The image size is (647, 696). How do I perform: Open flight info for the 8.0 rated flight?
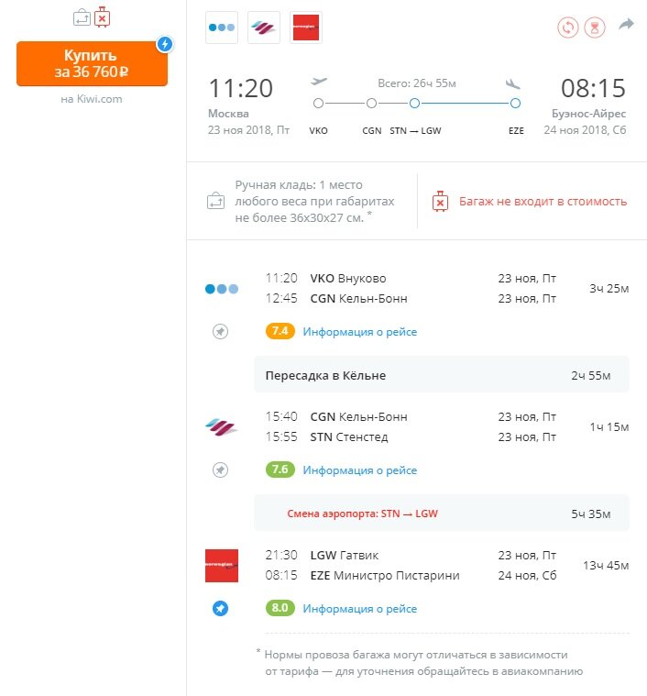click(x=359, y=609)
